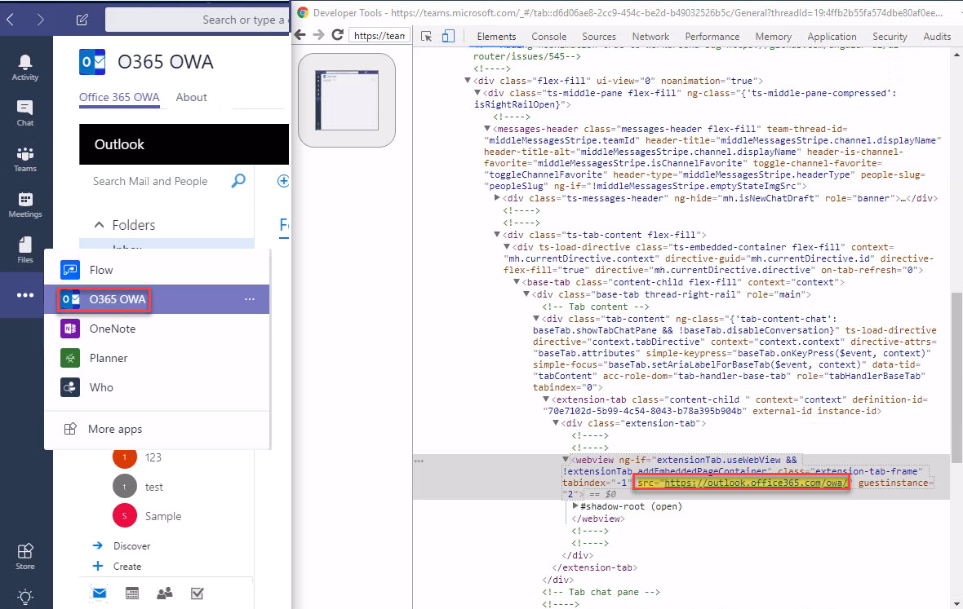This screenshot has width=963, height=609.
Task: Switch to DevTools Security tab
Action: (x=890, y=37)
